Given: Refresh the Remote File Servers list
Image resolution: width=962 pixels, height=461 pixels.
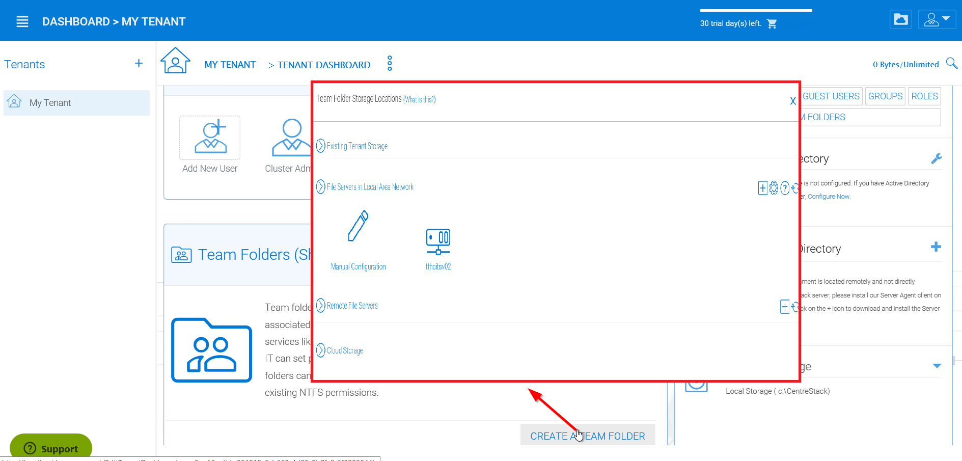Looking at the screenshot, I should point(794,307).
